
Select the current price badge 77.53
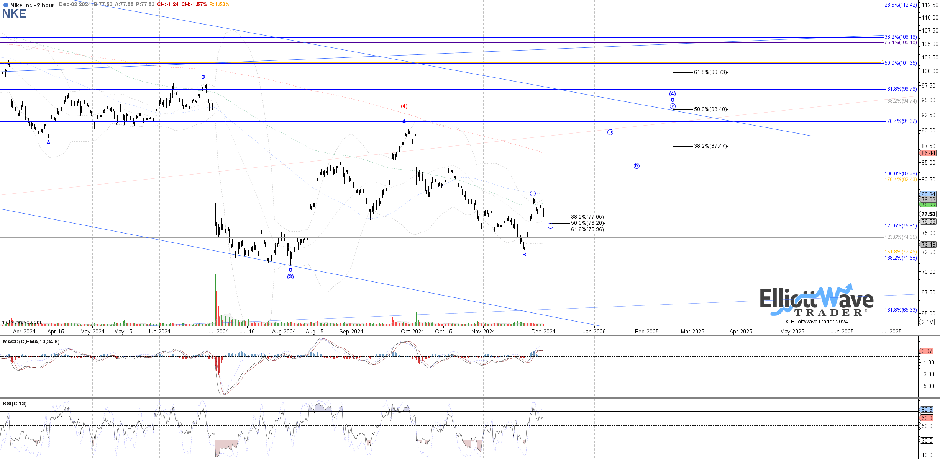(x=928, y=214)
